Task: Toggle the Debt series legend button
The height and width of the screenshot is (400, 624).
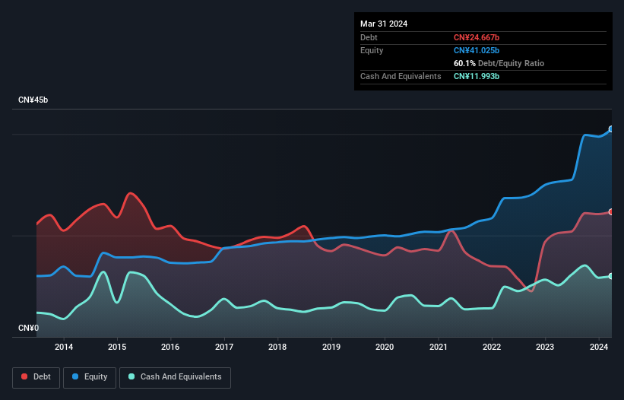Action: point(36,377)
